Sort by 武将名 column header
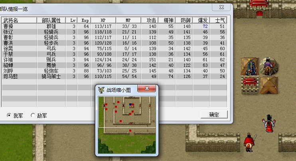The width and height of the screenshot is (296, 161). [x=19, y=20]
